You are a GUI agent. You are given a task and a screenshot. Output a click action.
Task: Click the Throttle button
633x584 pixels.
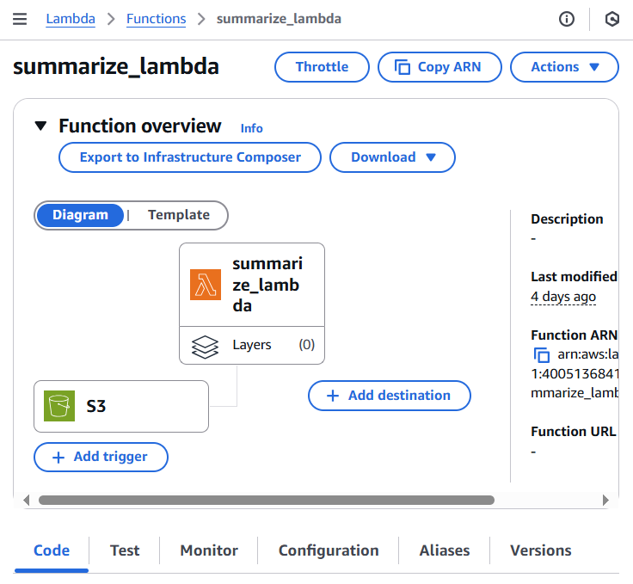pyautogui.click(x=322, y=67)
